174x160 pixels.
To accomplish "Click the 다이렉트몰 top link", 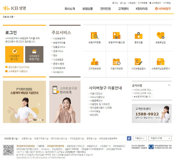I will pyautogui.click(x=142, y=3).
